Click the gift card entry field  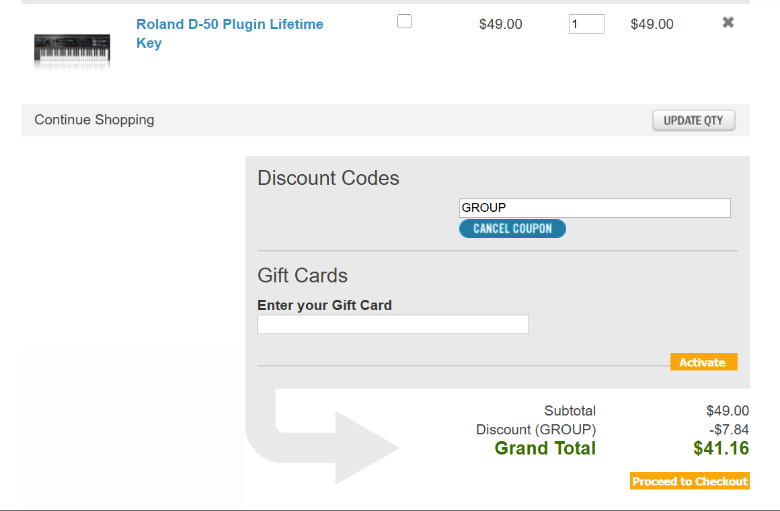click(x=393, y=324)
